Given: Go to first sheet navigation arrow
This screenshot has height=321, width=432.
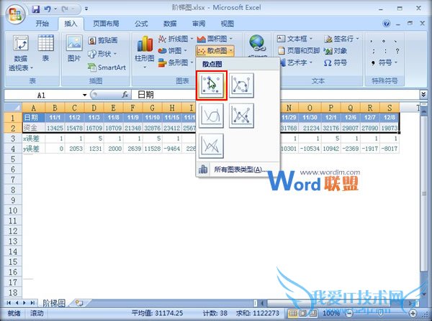Looking at the screenshot, I should coord(9,303).
